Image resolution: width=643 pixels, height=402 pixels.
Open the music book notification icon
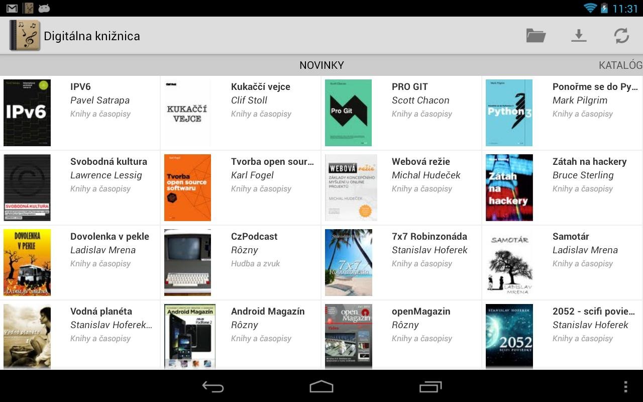pyautogui.click(x=29, y=8)
